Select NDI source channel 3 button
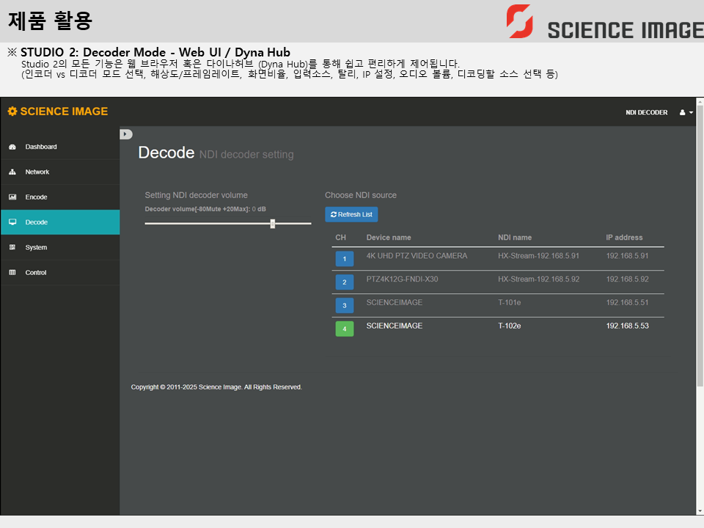 tap(345, 305)
